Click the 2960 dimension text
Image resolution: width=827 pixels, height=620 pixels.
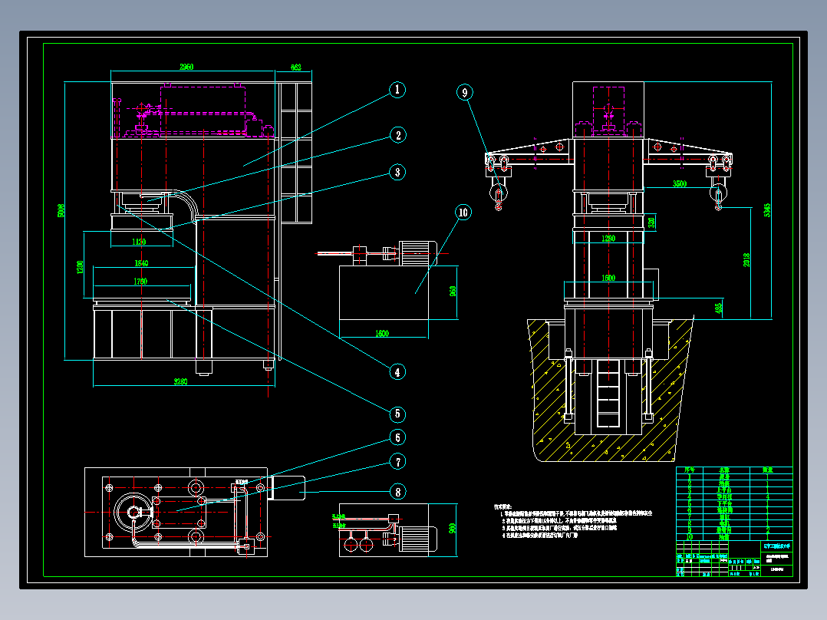(186, 67)
